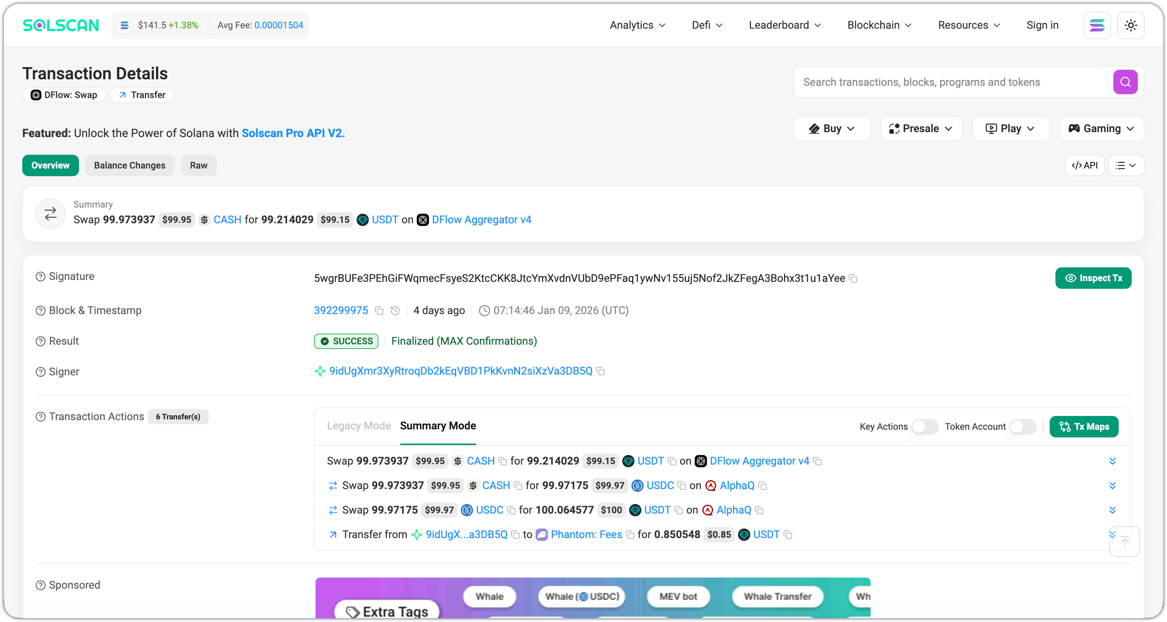This screenshot has width=1167, height=622.
Task: Enable the Key Actions toggle
Action: pyautogui.click(x=925, y=426)
